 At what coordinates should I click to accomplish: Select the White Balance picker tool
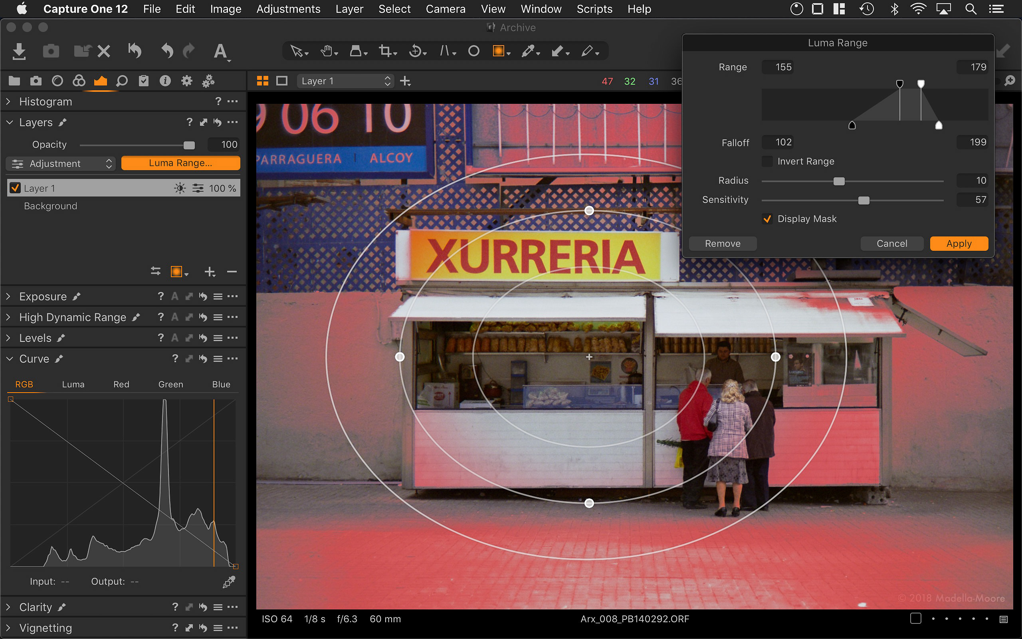(528, 51)
